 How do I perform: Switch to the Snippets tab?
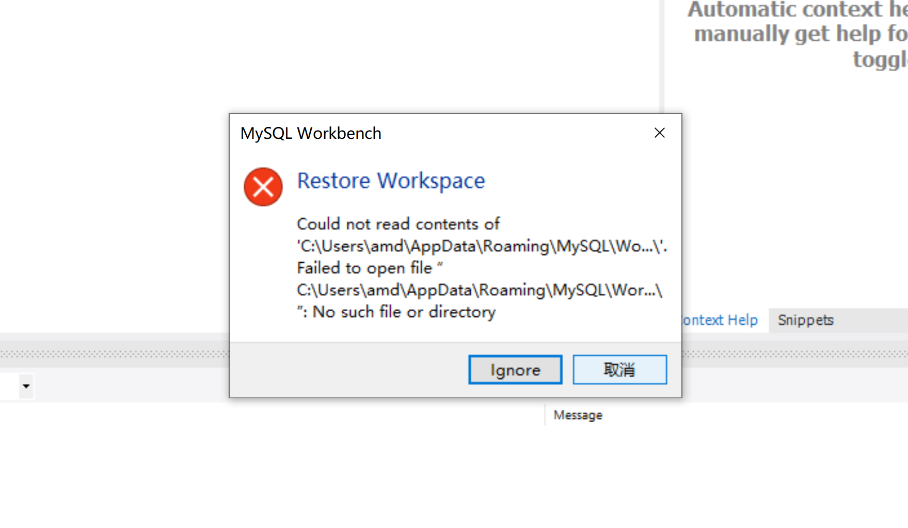[x=806, y=320]
